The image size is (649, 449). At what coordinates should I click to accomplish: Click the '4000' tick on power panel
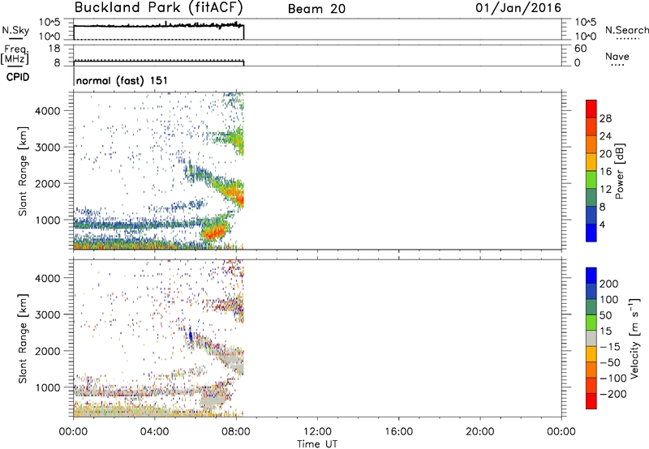coord(48,111)
